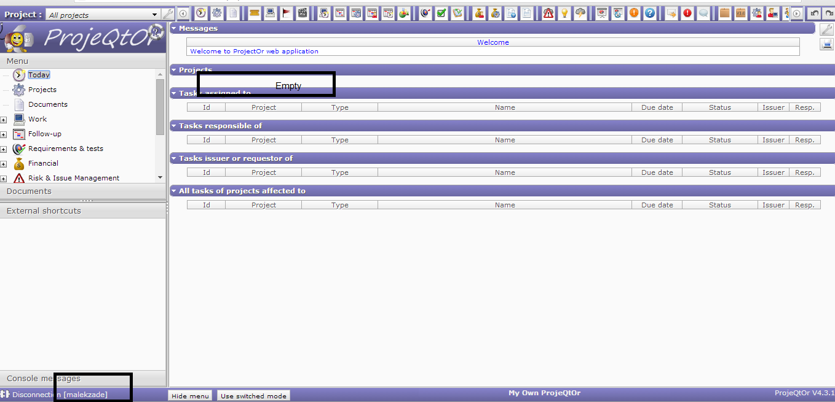835x402 pixels.
Task: Use switched mode button toggle
Action: (253, 396)
